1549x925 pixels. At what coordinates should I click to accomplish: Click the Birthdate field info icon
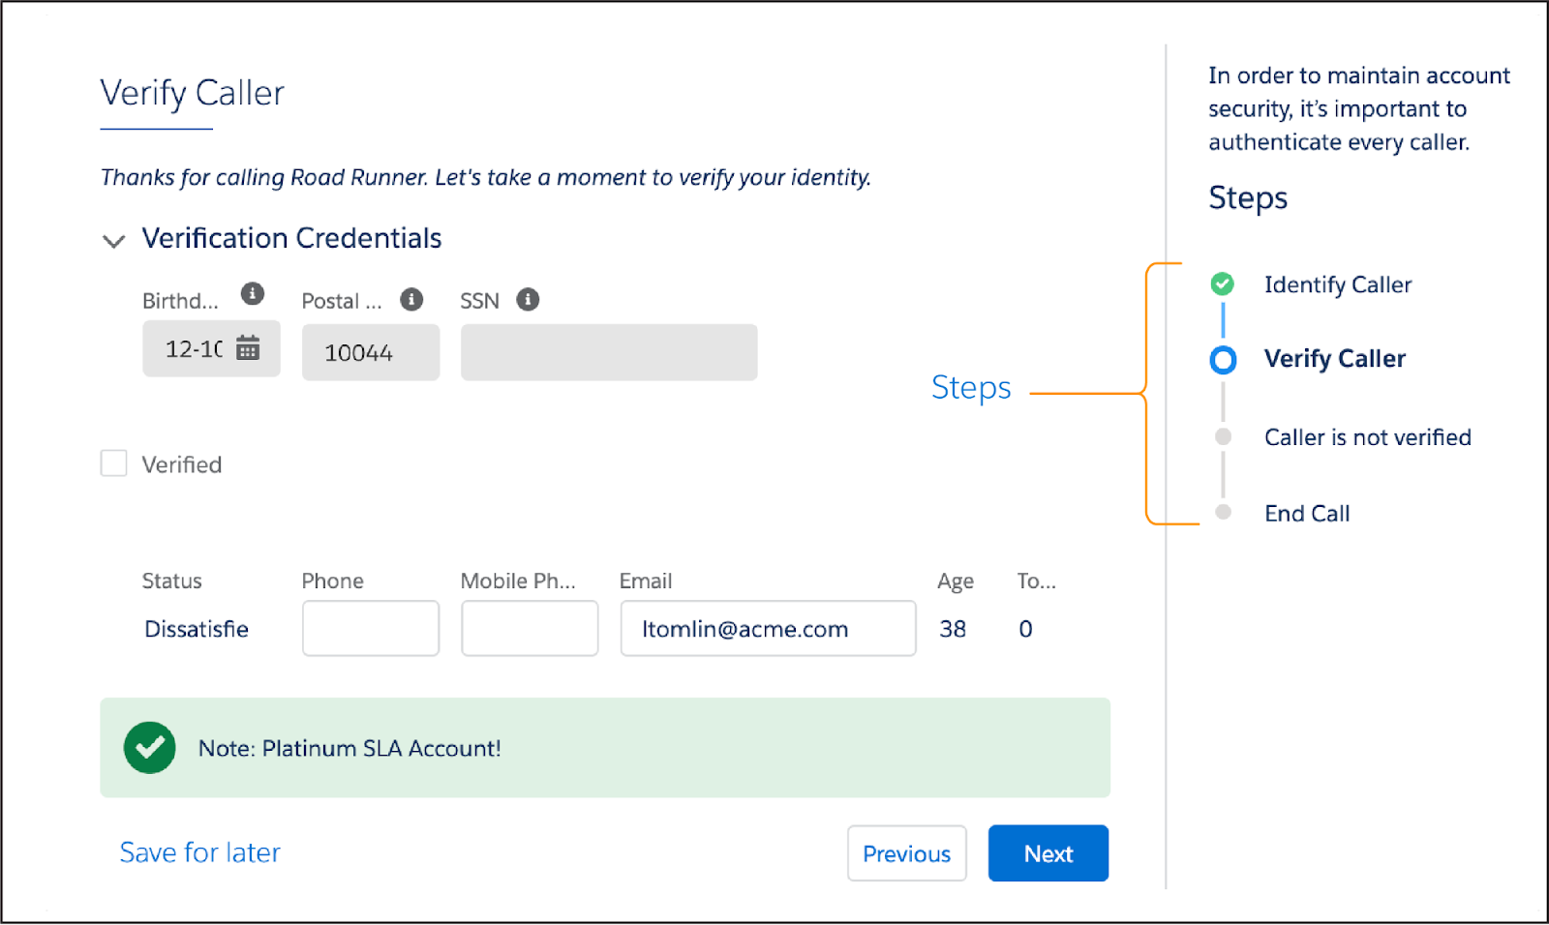point(253,294)
